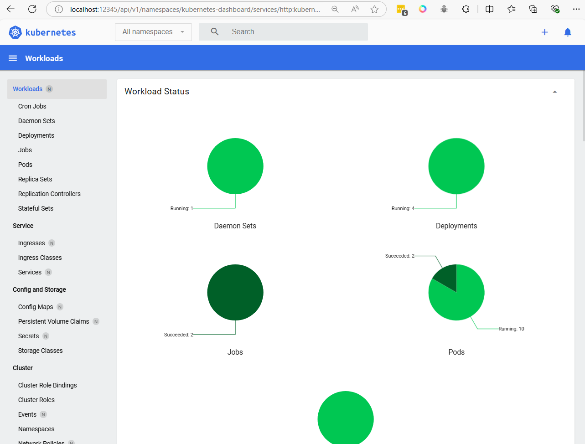Click the N badge beside Workloads
Image resolution: width=585 pixels, height=444 pixels.
point(49,89)
